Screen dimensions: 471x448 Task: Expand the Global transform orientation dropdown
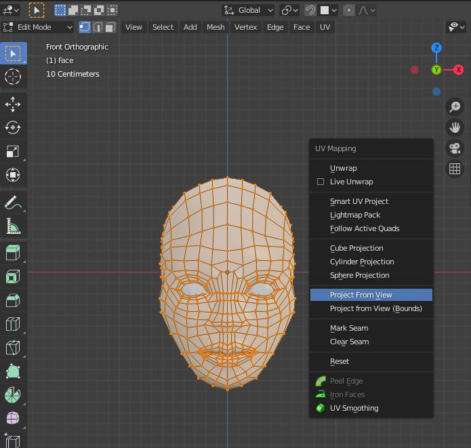[249, 10]
